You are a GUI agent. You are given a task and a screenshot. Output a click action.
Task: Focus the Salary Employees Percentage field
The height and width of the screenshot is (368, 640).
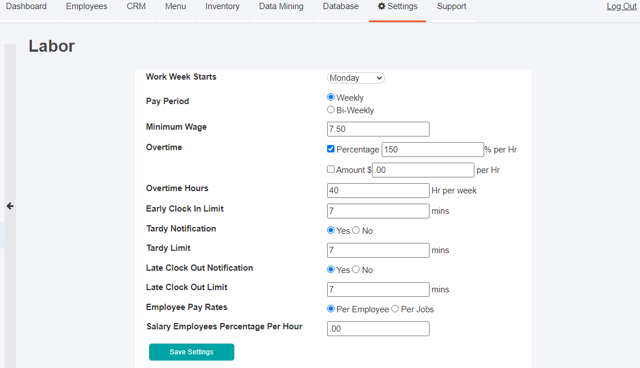(x=378, y=329)
